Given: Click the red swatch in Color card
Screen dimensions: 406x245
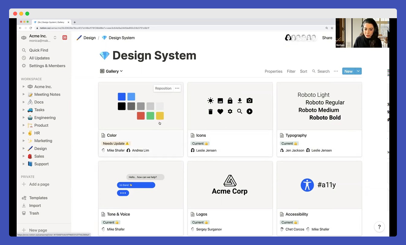Looking at the screenshot, I should [x=141, y=116].
